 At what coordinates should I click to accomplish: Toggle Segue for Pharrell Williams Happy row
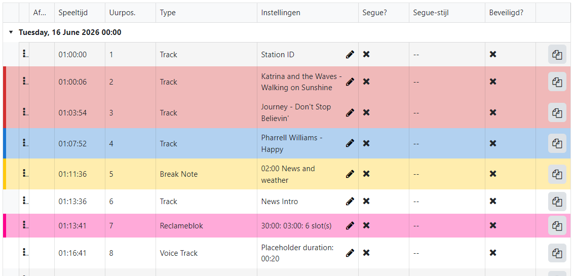coord(366,143)
